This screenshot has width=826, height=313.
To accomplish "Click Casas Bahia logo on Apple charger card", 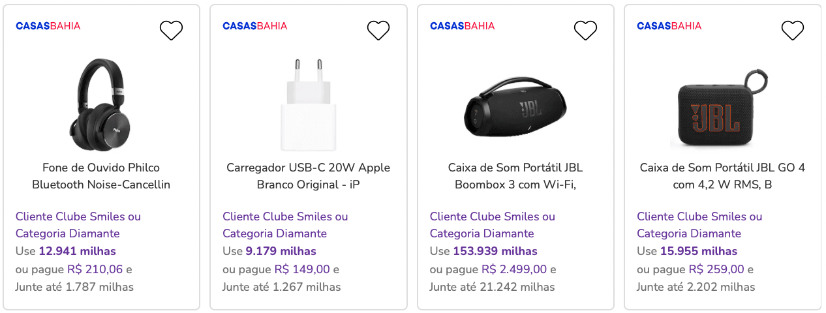I will point(255,26).
